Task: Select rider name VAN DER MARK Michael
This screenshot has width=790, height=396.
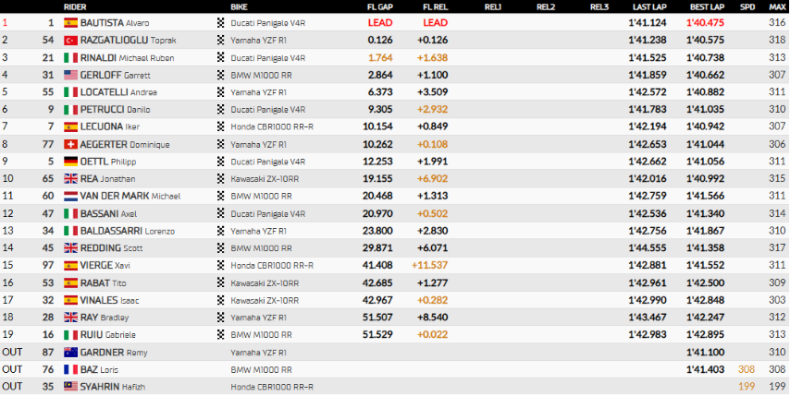Action: tap(130, 197)
